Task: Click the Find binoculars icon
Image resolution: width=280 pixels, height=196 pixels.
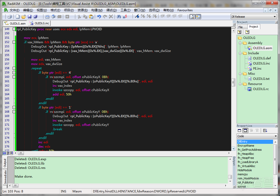Action: 119,17
